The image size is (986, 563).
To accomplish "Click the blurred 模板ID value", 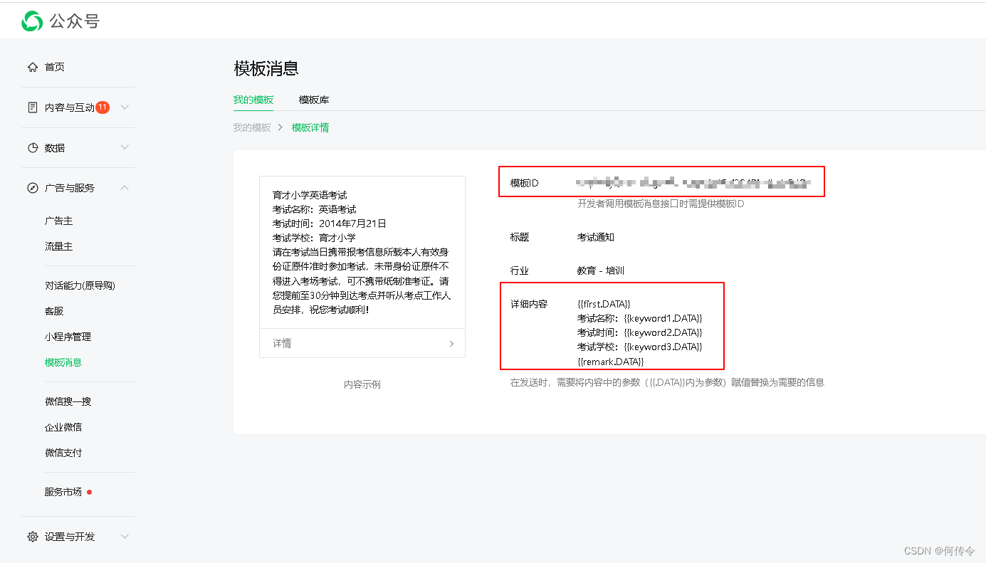I will click(x=693, y=183).
